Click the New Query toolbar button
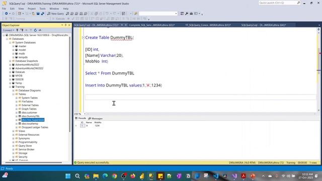The width and height of the screenshot is (322, 181). 55,14
